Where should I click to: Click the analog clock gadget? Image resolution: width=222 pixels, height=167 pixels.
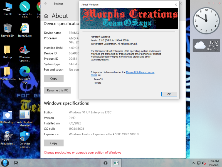pos(206,21)
